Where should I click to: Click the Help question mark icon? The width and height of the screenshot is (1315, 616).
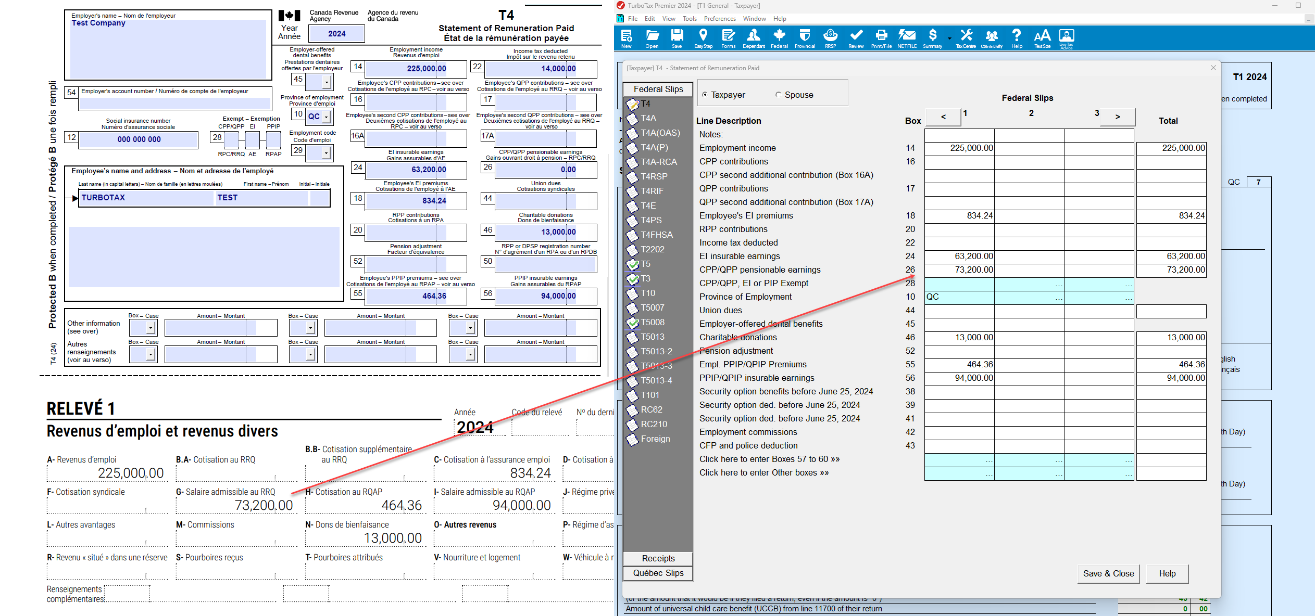click(1017, 38)
